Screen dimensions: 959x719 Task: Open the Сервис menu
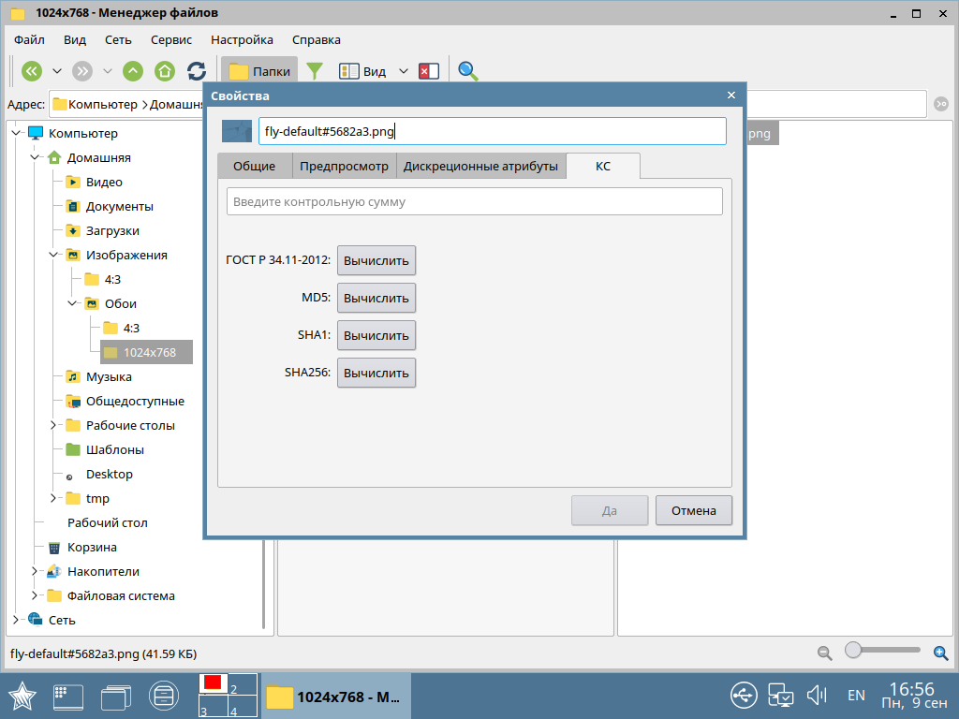(x=170, y=39)
